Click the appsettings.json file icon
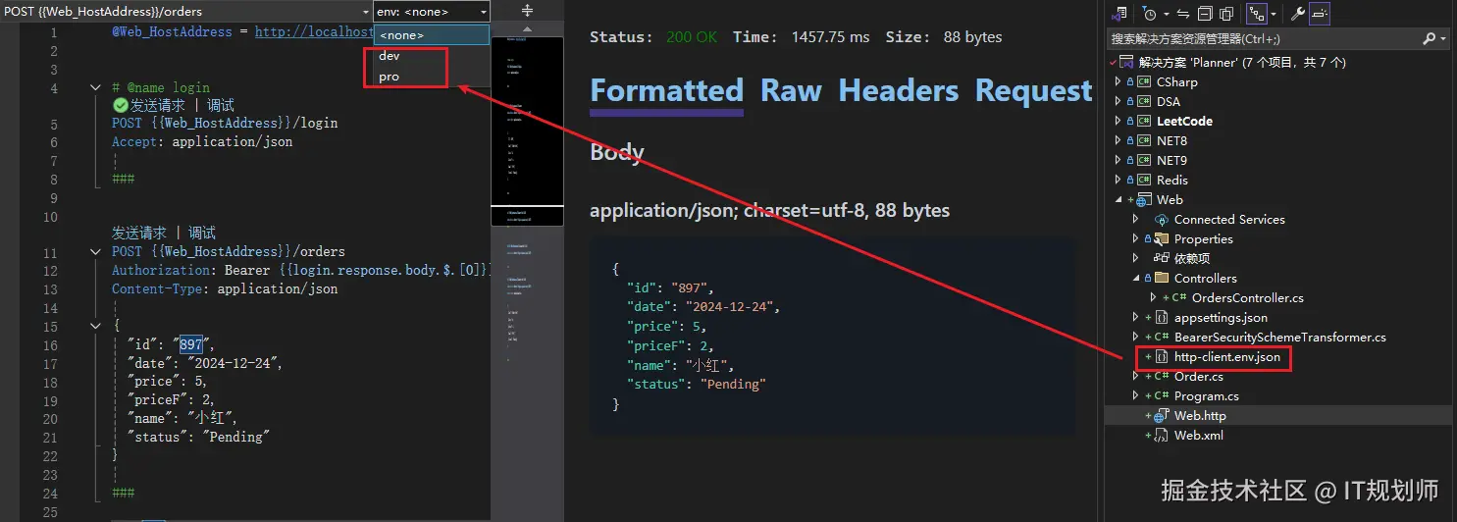The width and height of the screenshot is (1457, 522). [x=1162, y=317]
